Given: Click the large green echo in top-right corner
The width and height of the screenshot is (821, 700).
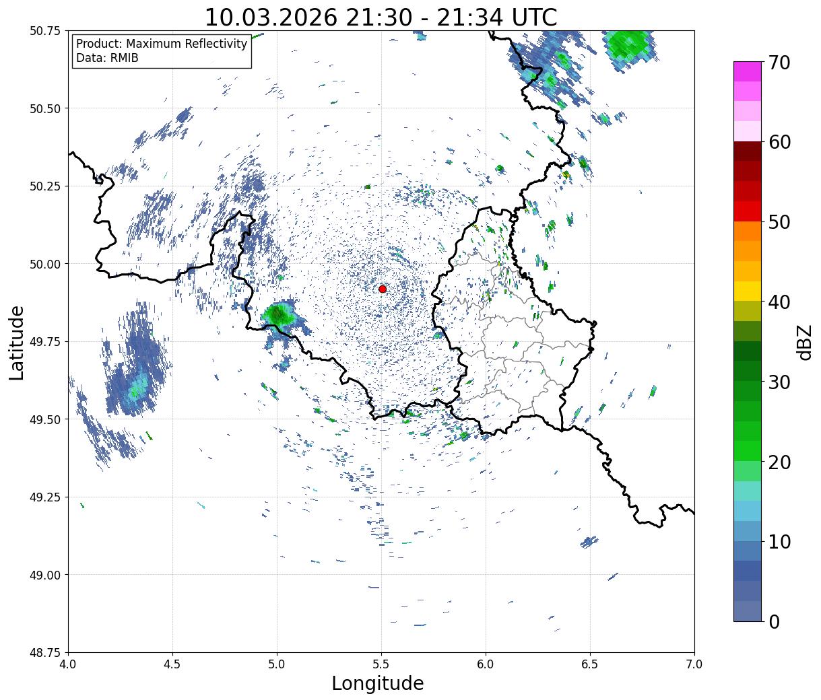Looking at the screenshot, I should click(x=628, y=46).
